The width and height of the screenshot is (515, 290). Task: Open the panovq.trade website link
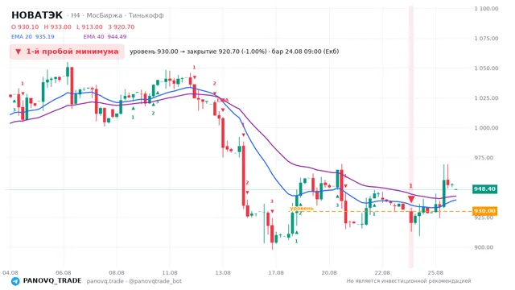105,281
